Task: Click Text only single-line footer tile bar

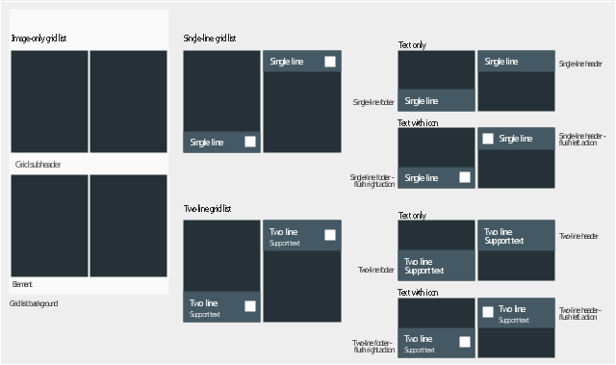Action: [x=436, y=100]
